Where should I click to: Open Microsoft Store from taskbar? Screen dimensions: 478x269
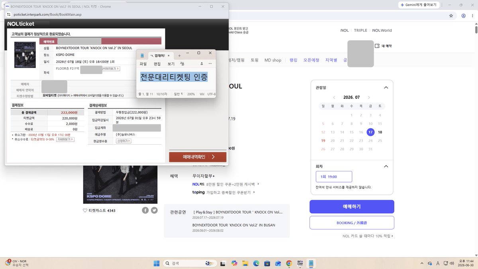[x=267, y=263]
